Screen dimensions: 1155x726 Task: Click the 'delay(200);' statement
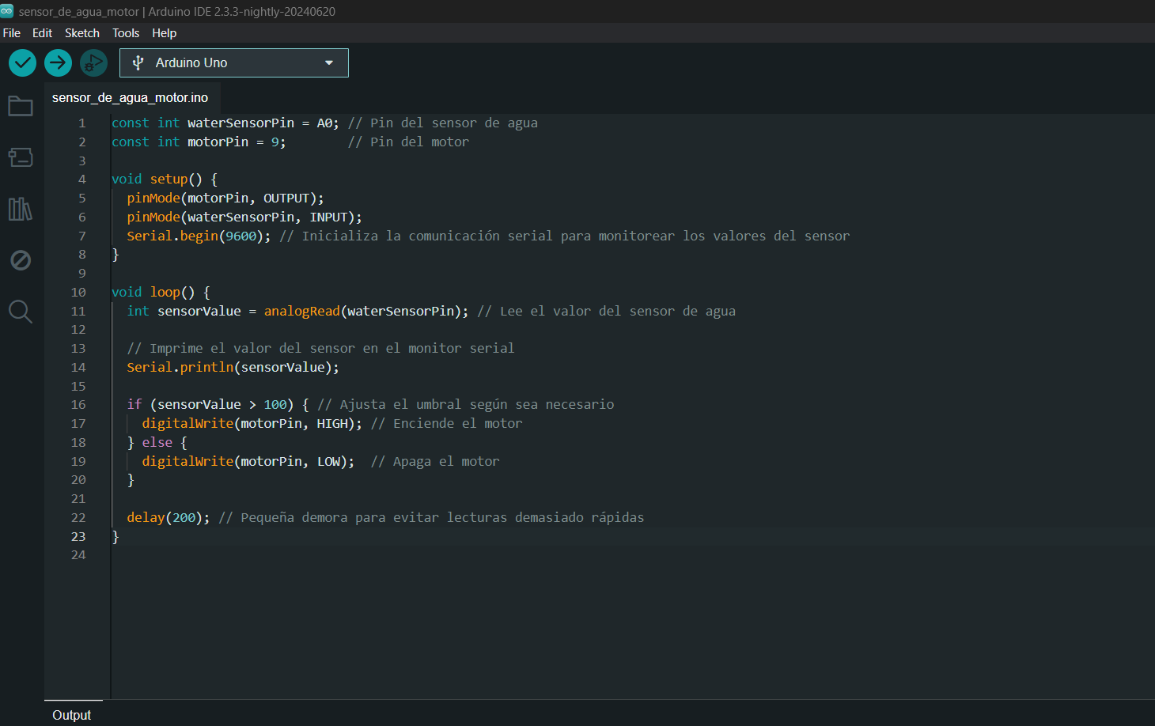(169, 518)
